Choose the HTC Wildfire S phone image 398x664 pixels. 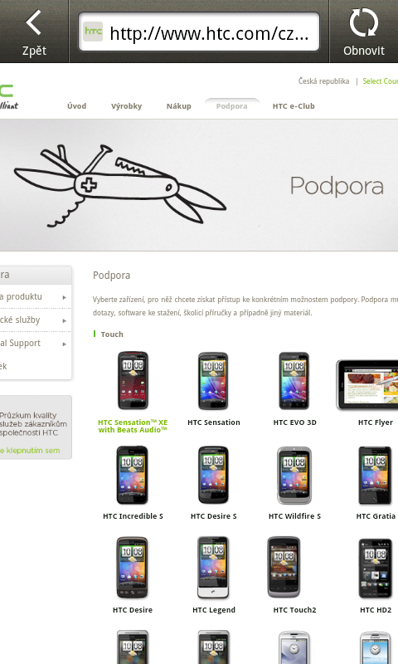click(x=294, y=475)
